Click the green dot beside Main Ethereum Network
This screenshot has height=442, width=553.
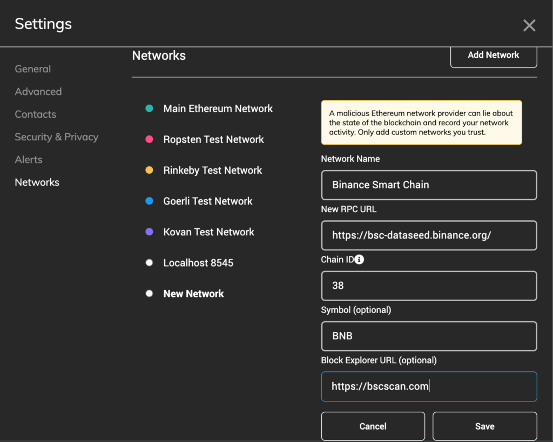(149, 108)
